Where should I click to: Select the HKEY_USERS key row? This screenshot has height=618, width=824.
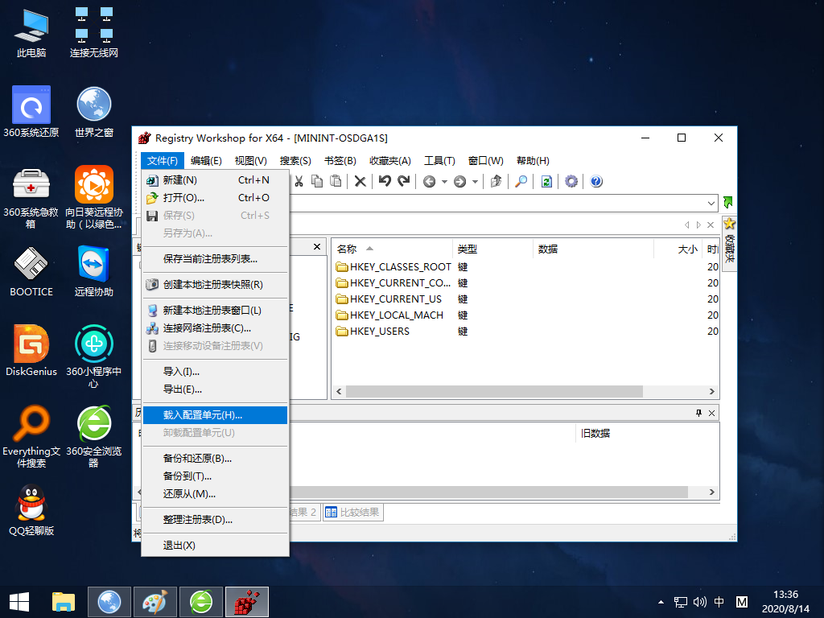tap(526, 332)
